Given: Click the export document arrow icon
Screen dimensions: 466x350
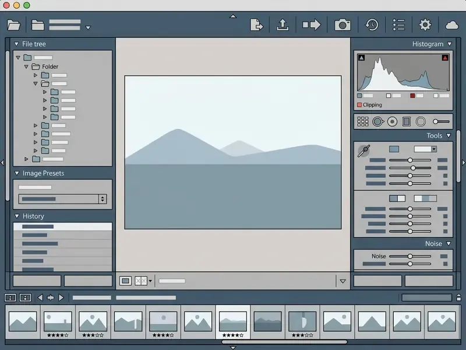Looking at the screenshot, I should point(256,24).
